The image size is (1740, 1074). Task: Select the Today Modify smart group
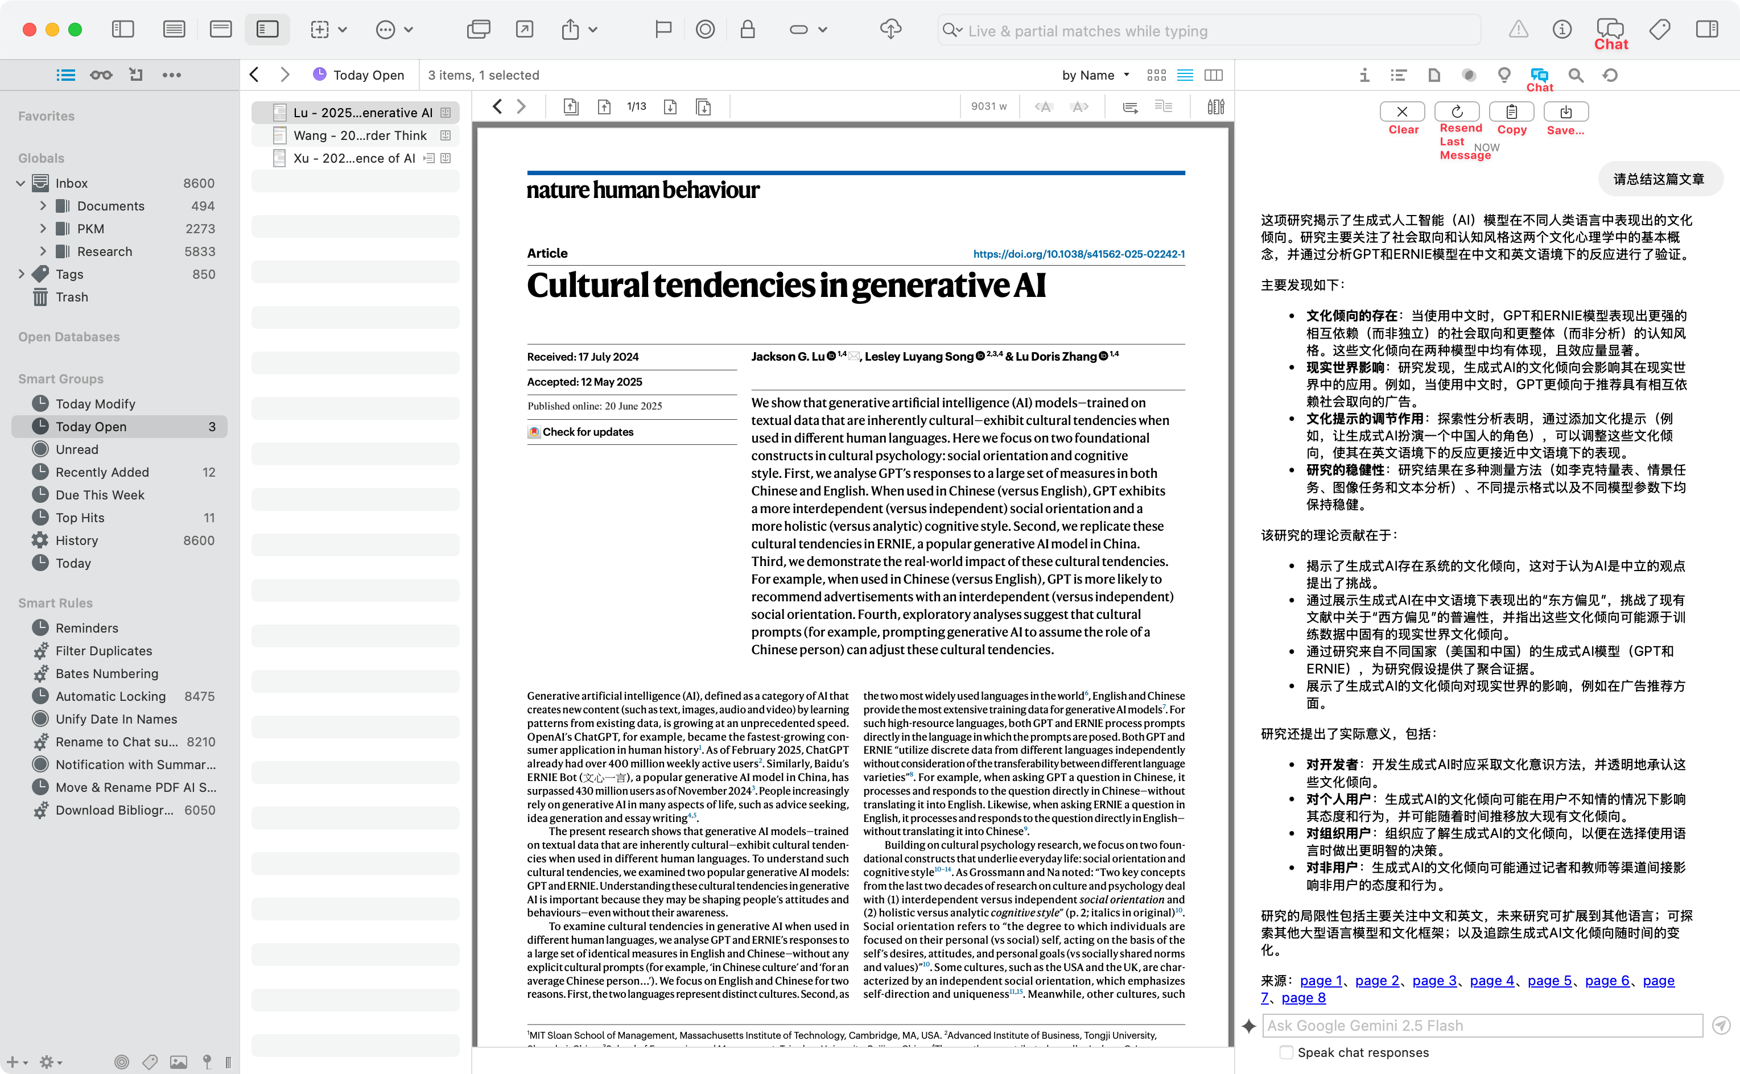tap(95, 403)
